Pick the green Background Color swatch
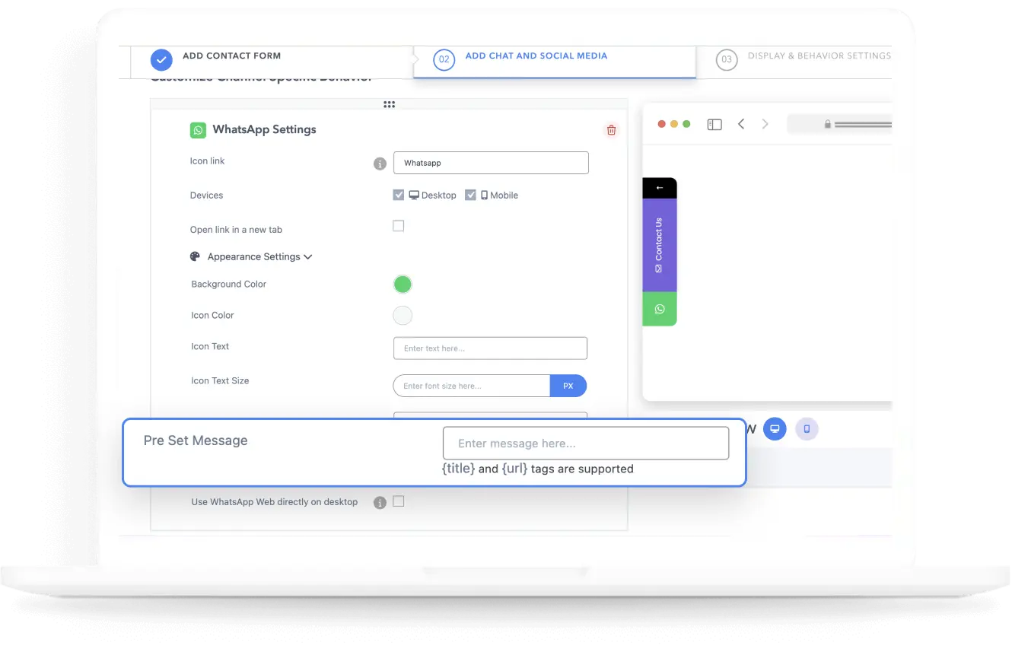The image size is (1012, 655). pyautogui.click(x=403, y=285)
